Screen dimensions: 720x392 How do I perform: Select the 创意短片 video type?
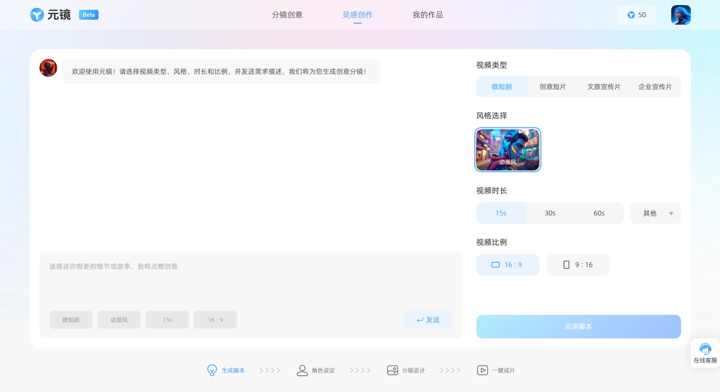click(x=552, y=86)
